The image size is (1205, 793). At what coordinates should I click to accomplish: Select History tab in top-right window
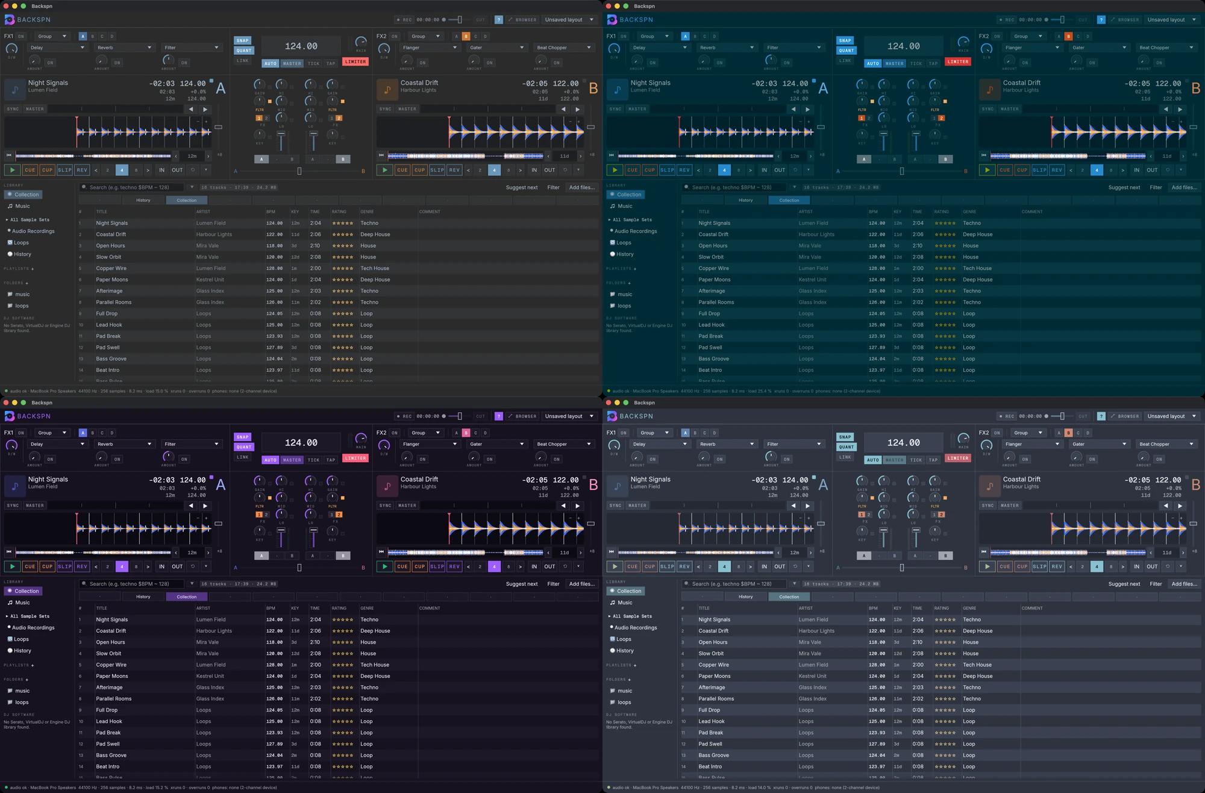[746, 200]
